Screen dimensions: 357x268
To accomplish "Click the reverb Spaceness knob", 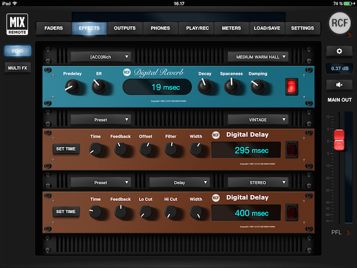I will pos(231,87).
